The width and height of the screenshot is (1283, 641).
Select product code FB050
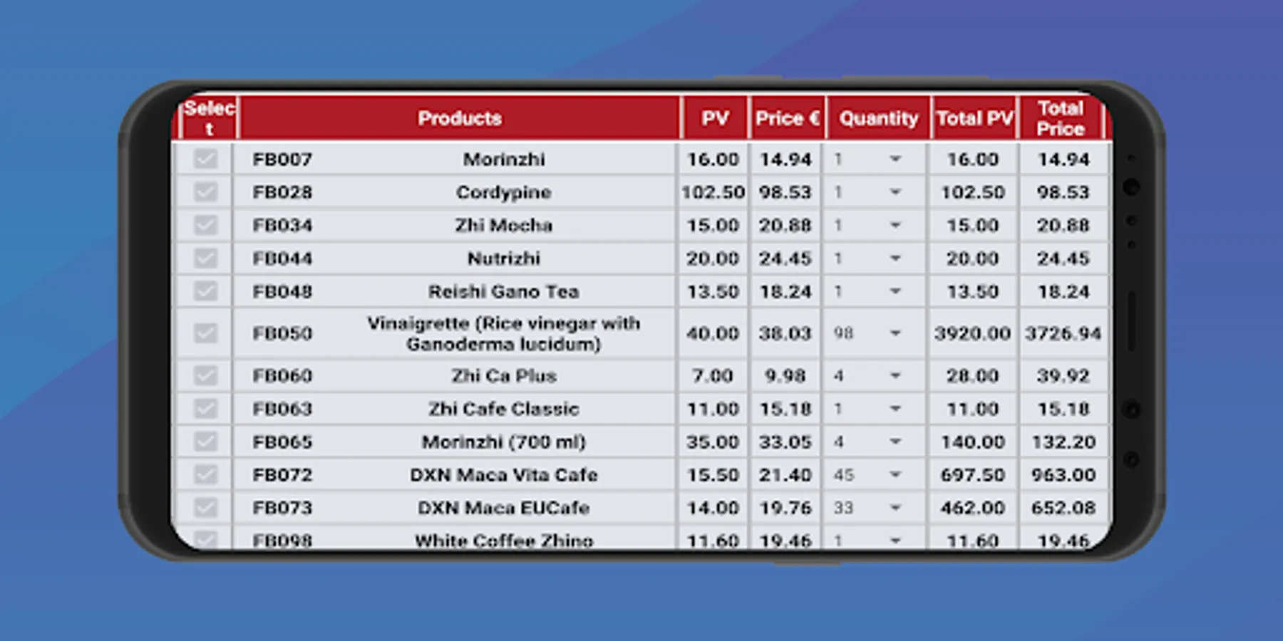282,333
